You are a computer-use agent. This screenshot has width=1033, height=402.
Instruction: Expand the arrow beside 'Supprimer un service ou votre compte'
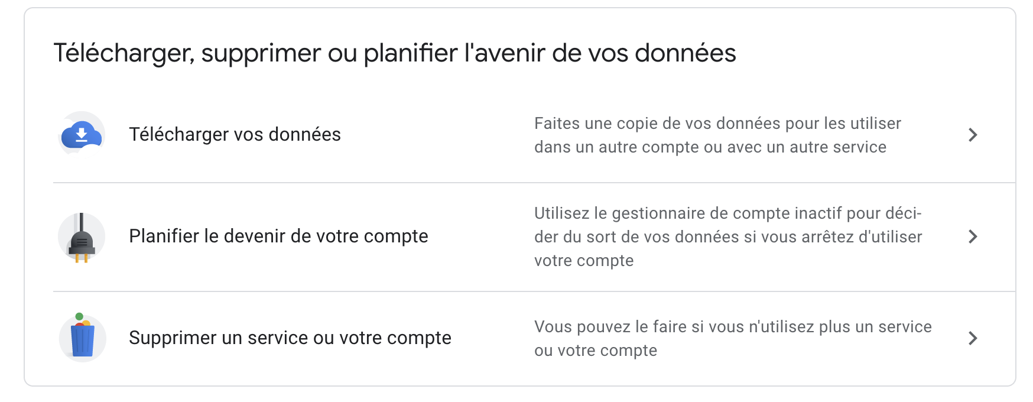(972, 338)
